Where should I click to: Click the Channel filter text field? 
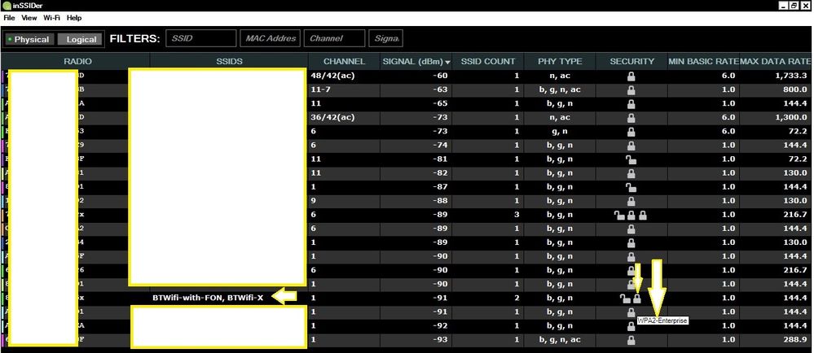334,38
